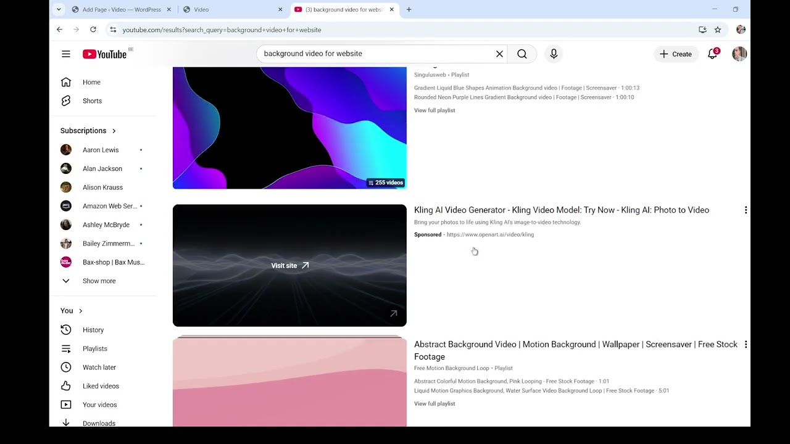Close the Add Page WordPress tab
This screenshot has height=444, width=790.
pyautogui.click(x=169, y=9)
